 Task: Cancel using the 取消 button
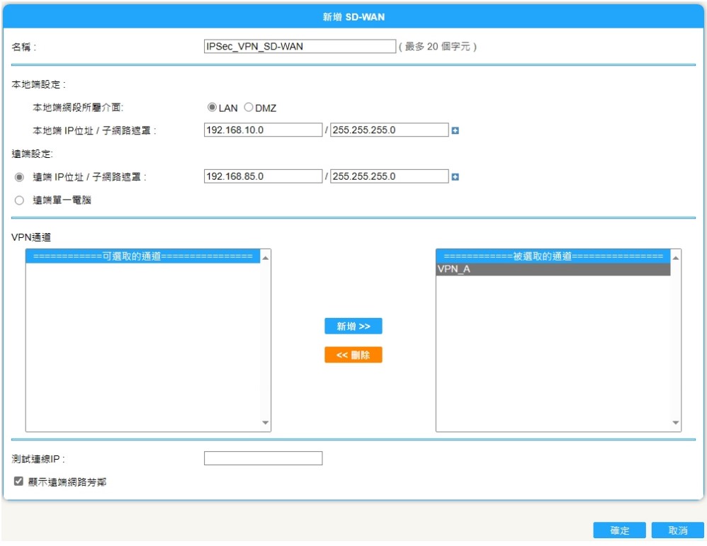[x=677, y=530]
